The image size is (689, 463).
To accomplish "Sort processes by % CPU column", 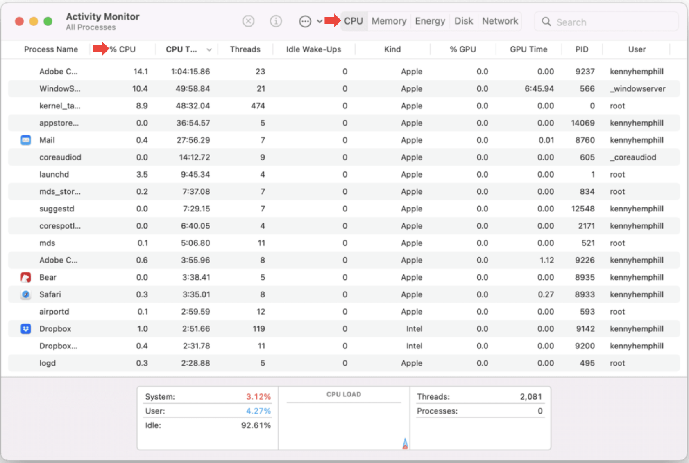I will pyautogui.click(x=123, y=49).
